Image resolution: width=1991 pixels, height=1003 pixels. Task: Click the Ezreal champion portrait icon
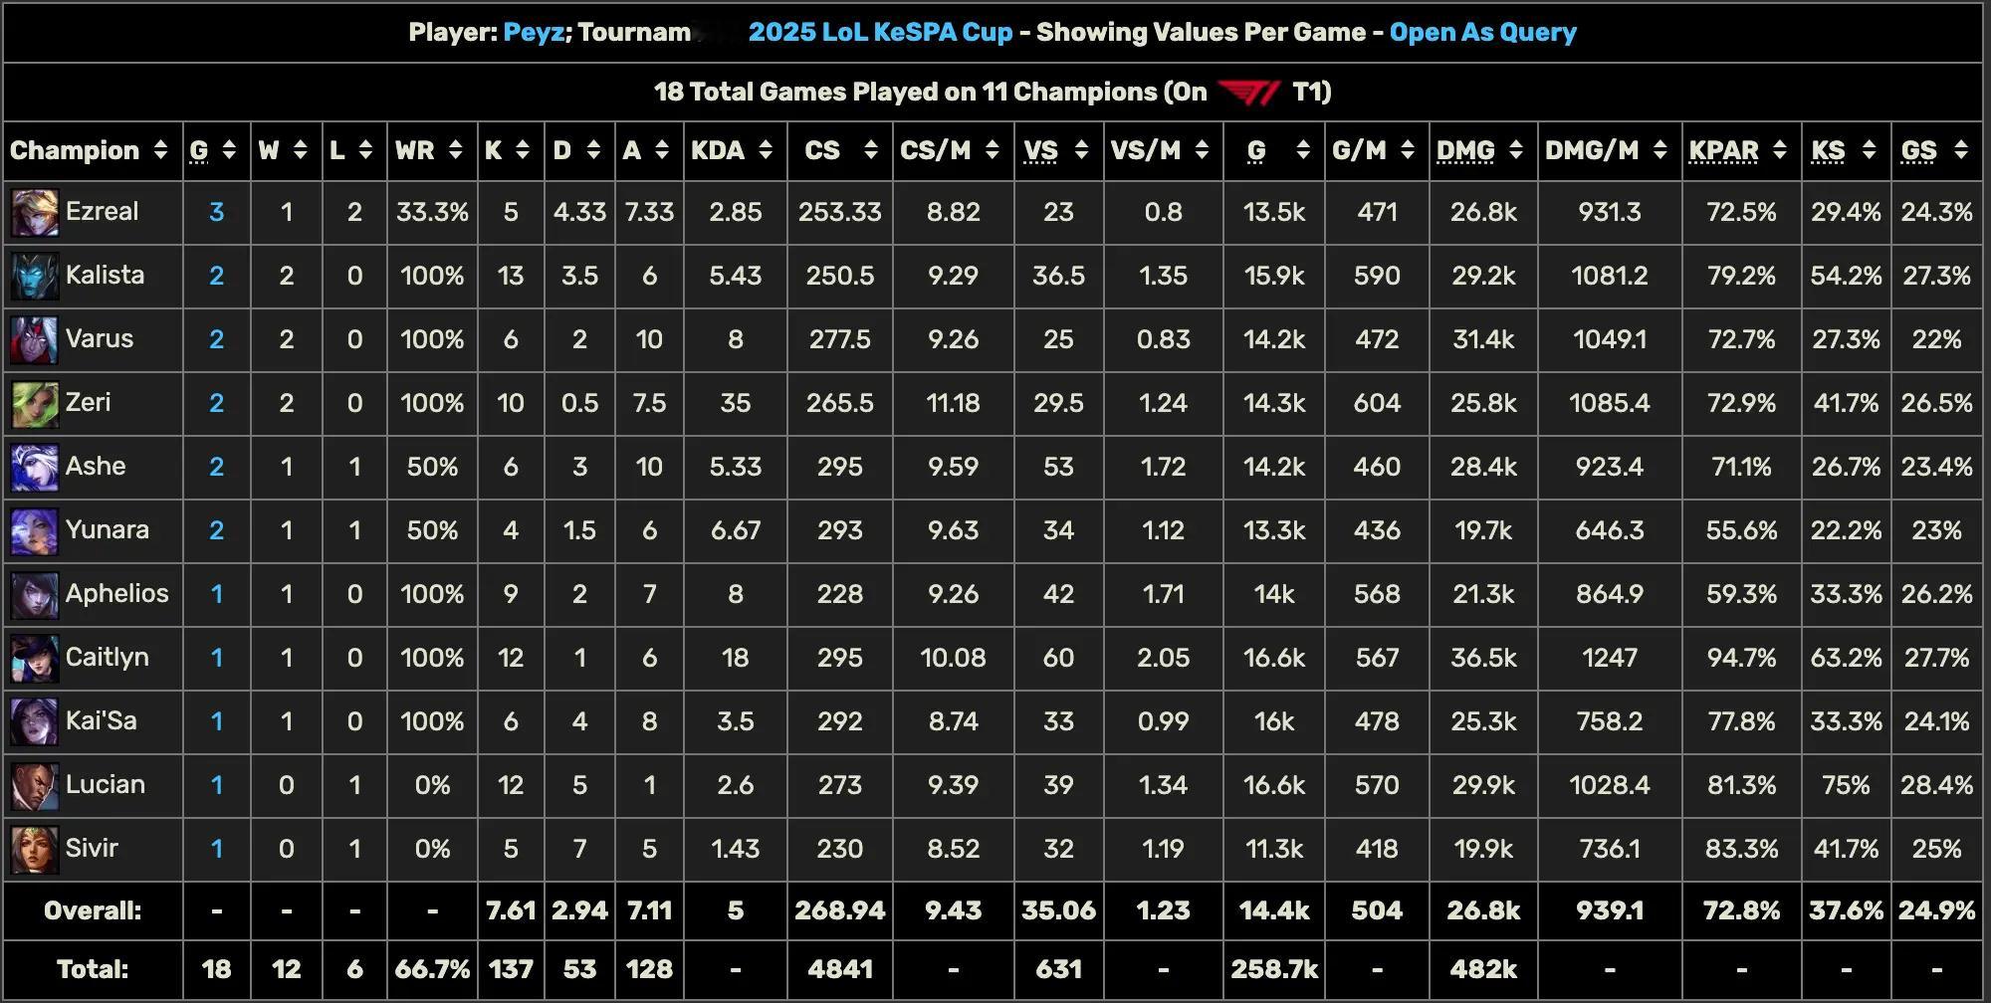tap(34, 213)
